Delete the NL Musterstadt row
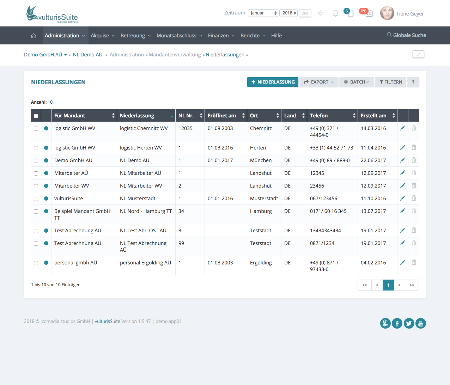The height and width of the screenshot is (385, 450). pos(414,198)
